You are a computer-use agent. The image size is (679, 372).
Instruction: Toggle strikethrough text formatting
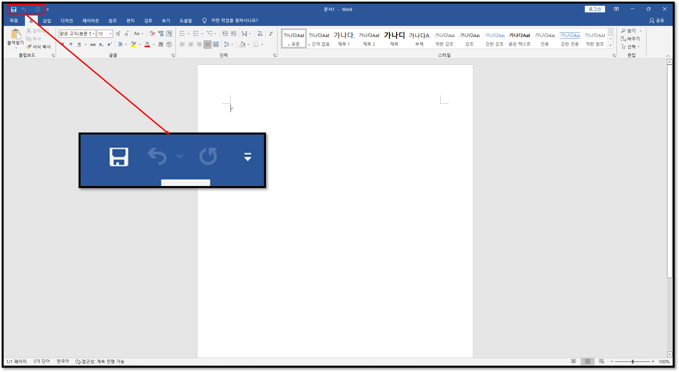[x=93, y=44]
